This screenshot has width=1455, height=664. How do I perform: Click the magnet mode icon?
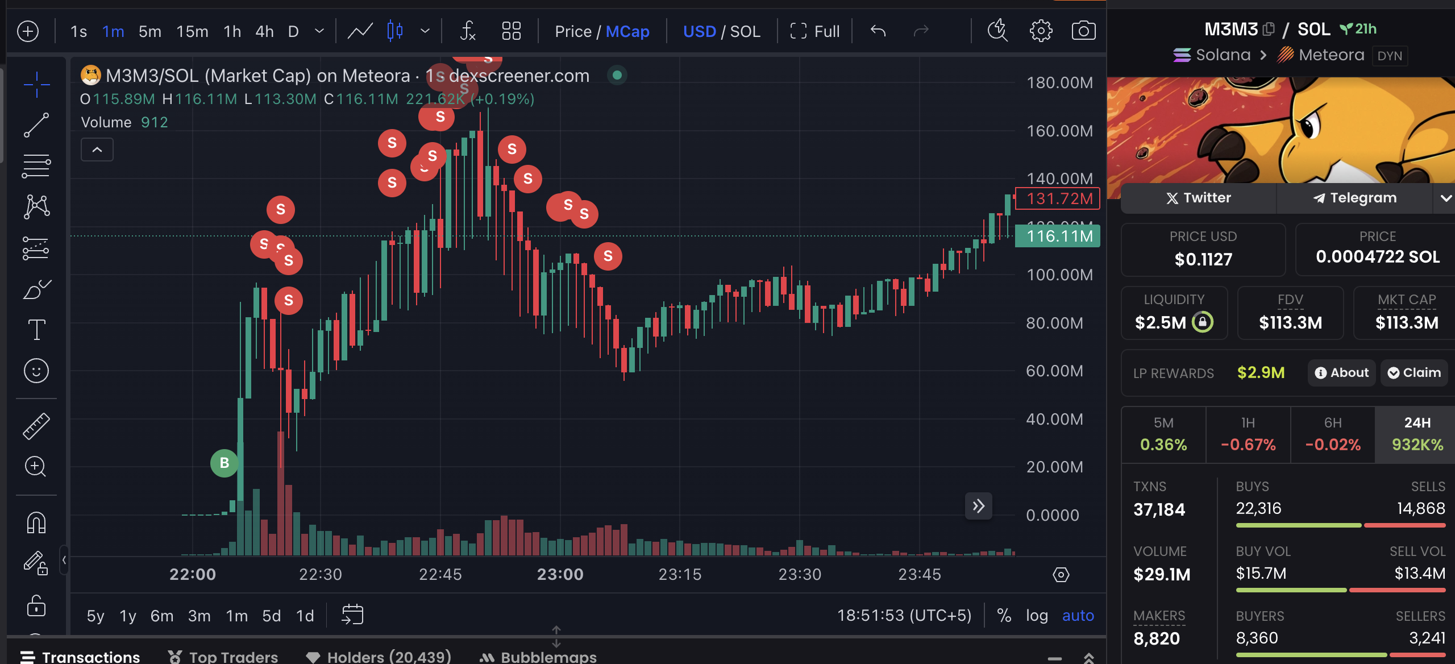[x=36, y=522]
